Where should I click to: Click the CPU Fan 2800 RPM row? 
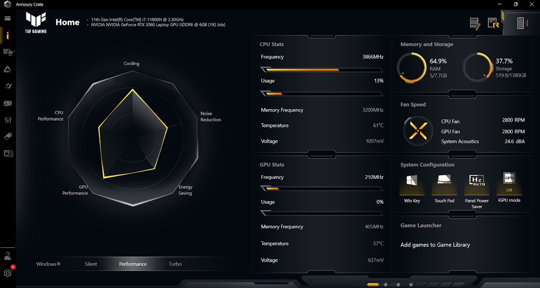pos(483,121)
